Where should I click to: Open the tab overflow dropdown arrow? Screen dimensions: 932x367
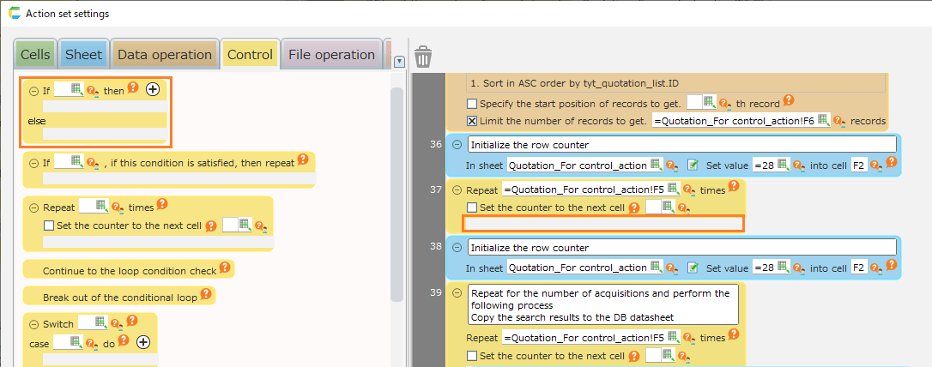click(398, 61)
